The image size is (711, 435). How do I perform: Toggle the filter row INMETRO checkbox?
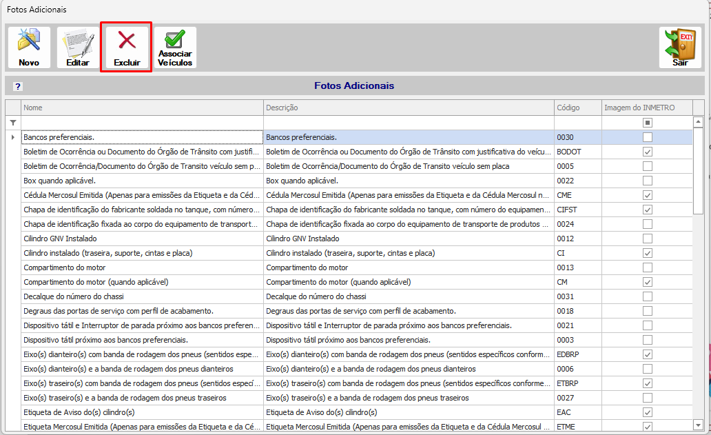click(x=648, y=123)
